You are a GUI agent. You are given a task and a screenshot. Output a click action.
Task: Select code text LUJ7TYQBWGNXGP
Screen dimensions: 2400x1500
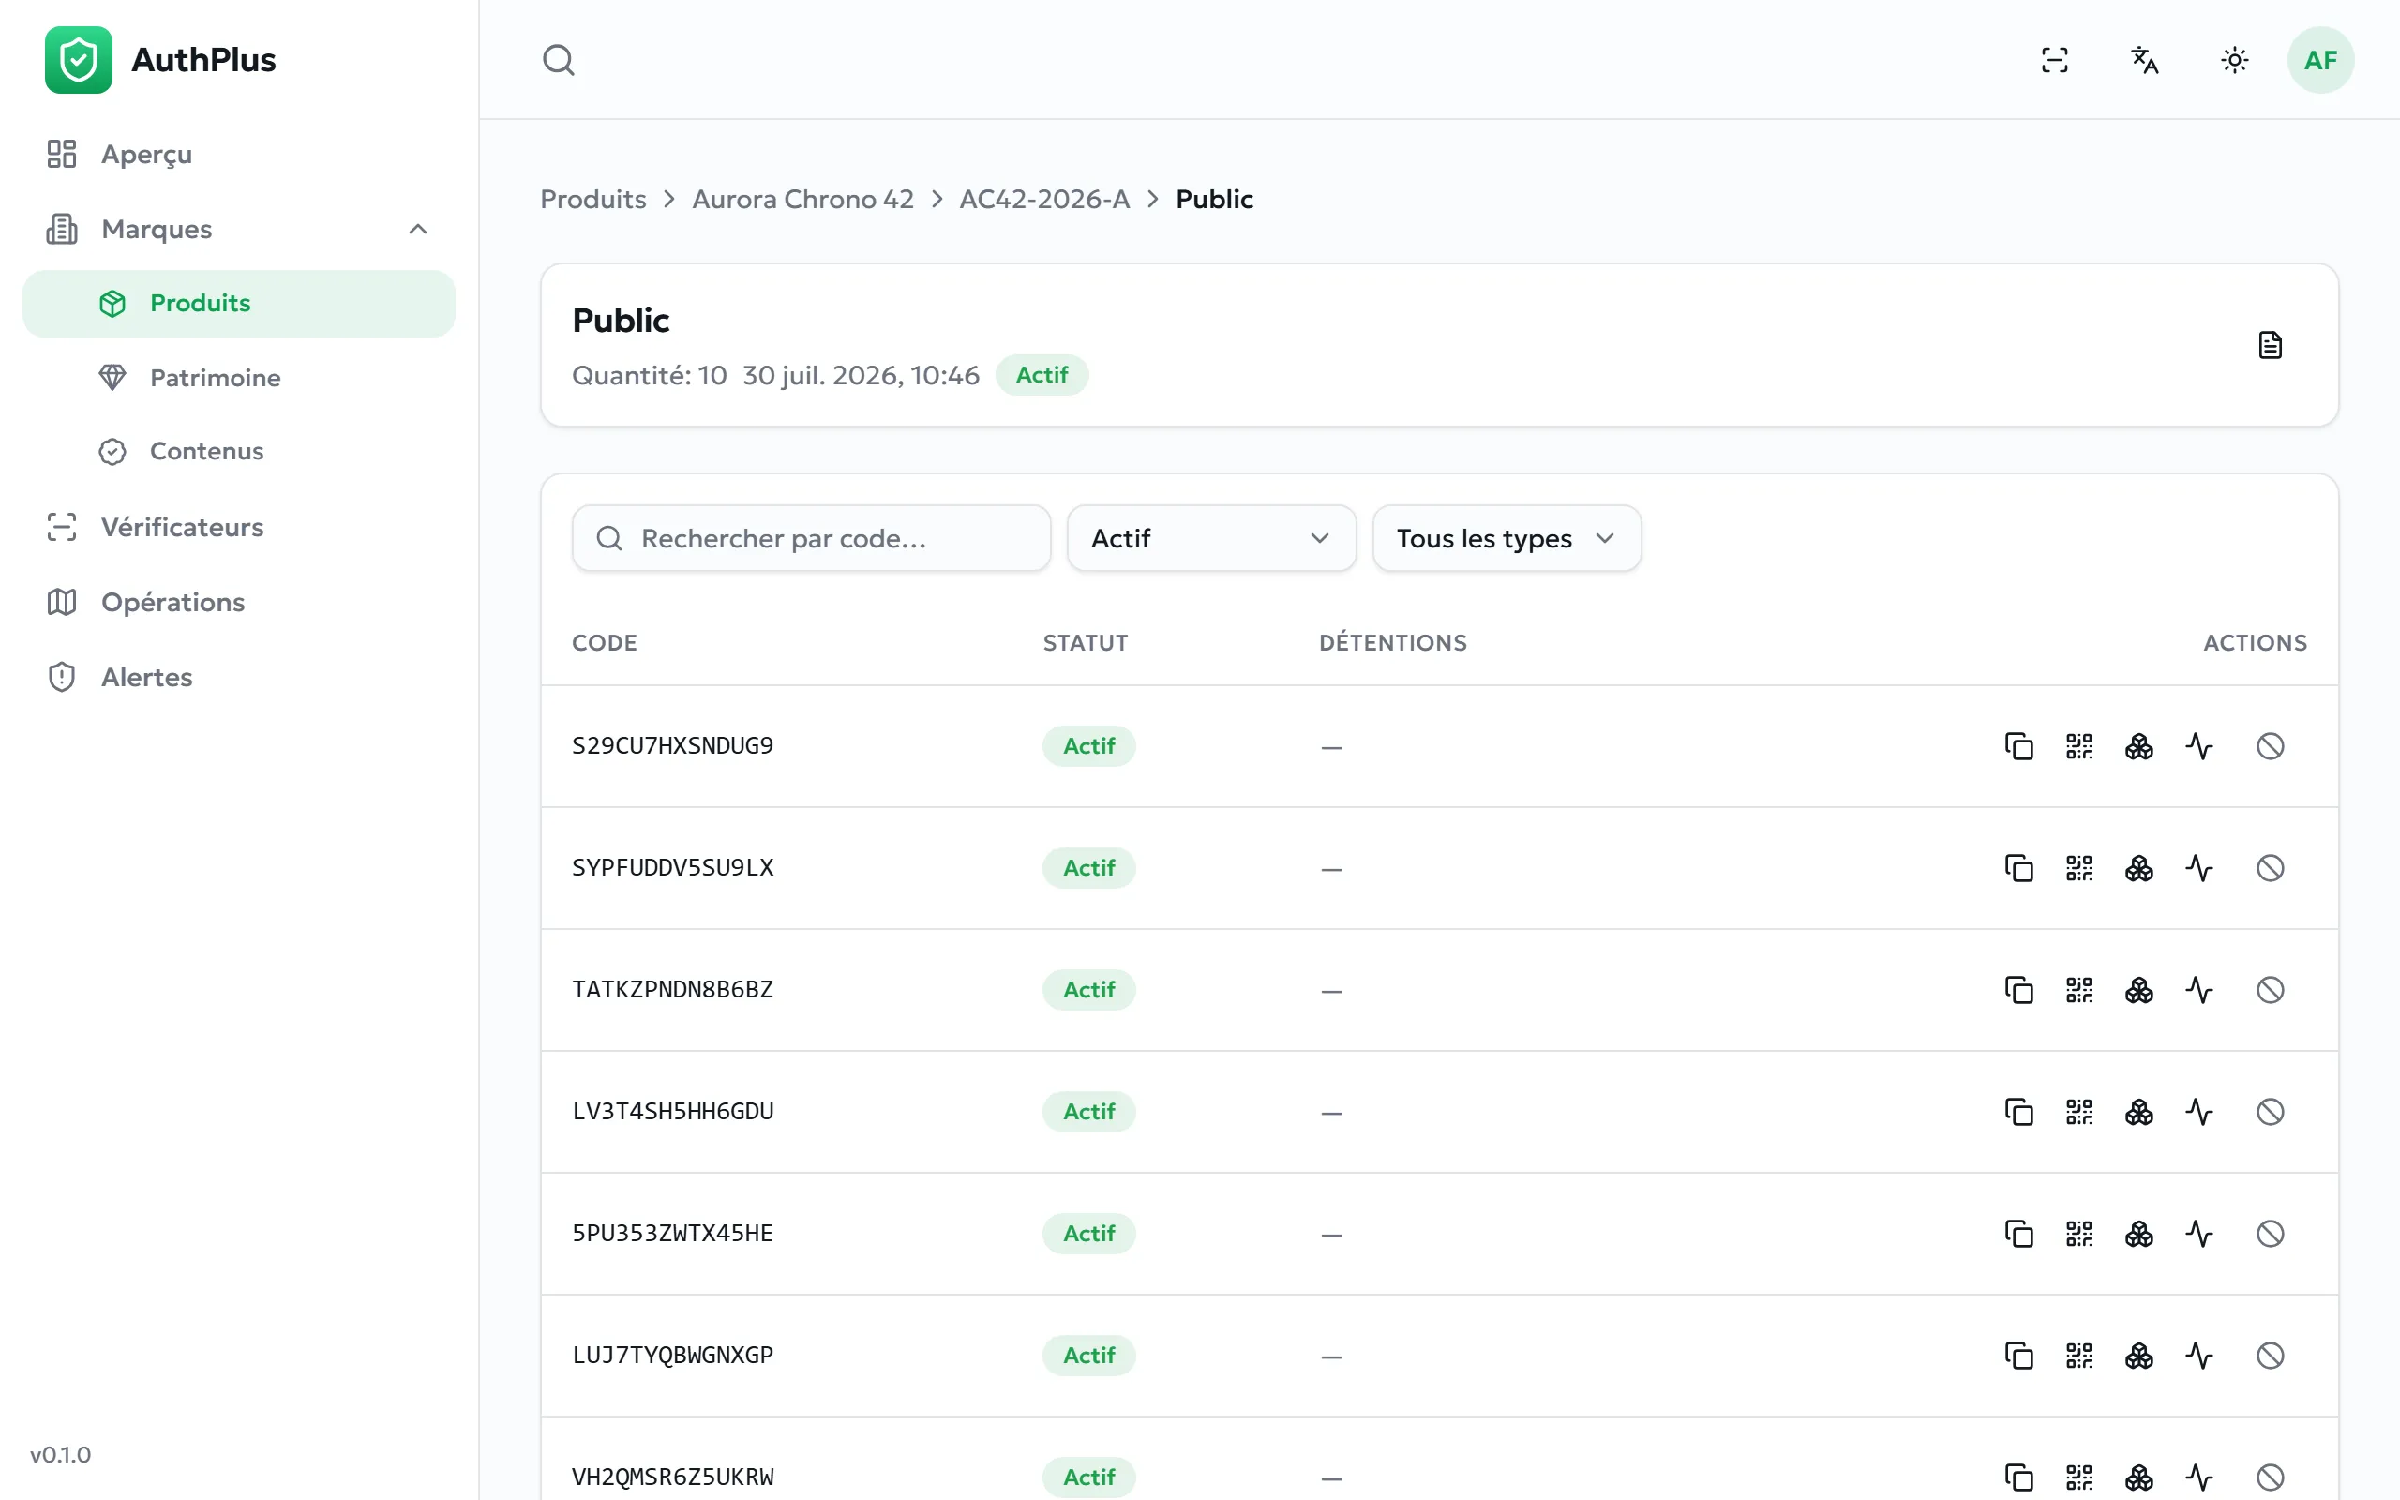pyautogui.click(x=672, y=1357)
